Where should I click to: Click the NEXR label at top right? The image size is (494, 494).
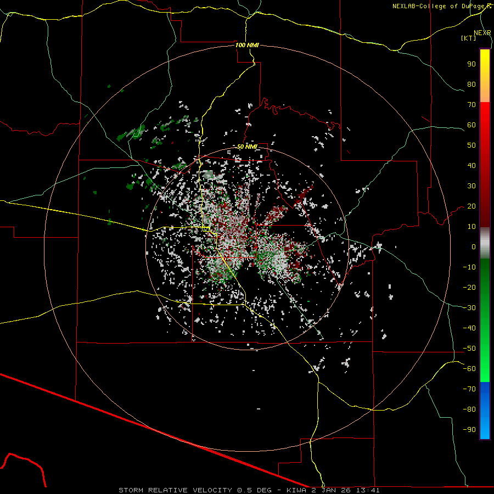pos(482,33)
